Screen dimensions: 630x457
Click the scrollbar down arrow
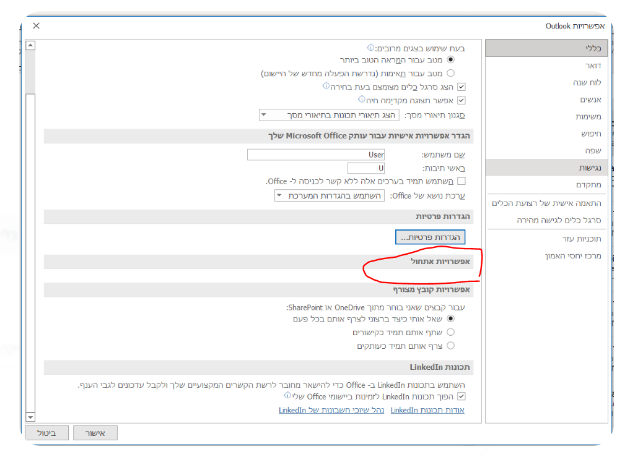coord(30,417)
